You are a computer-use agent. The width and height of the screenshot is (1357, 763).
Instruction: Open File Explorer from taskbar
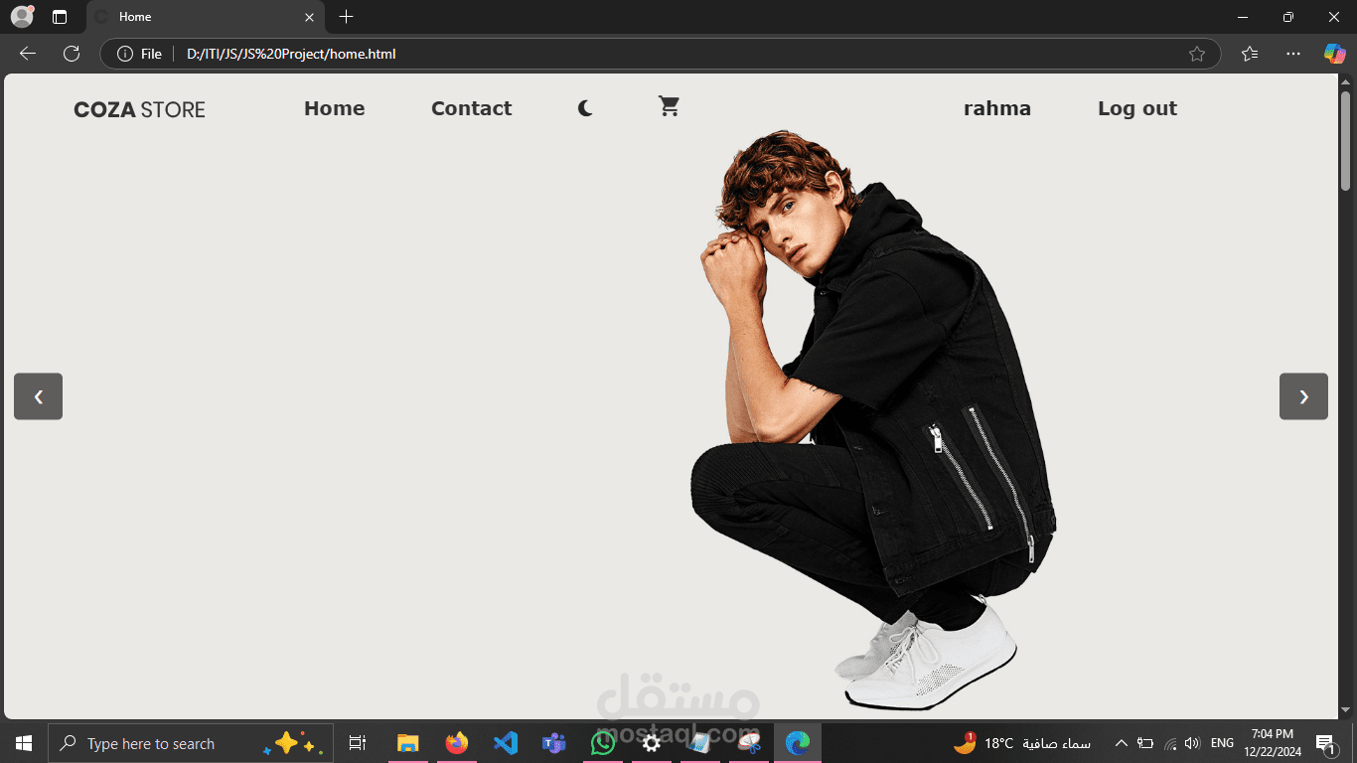click(x=408, y=743)
